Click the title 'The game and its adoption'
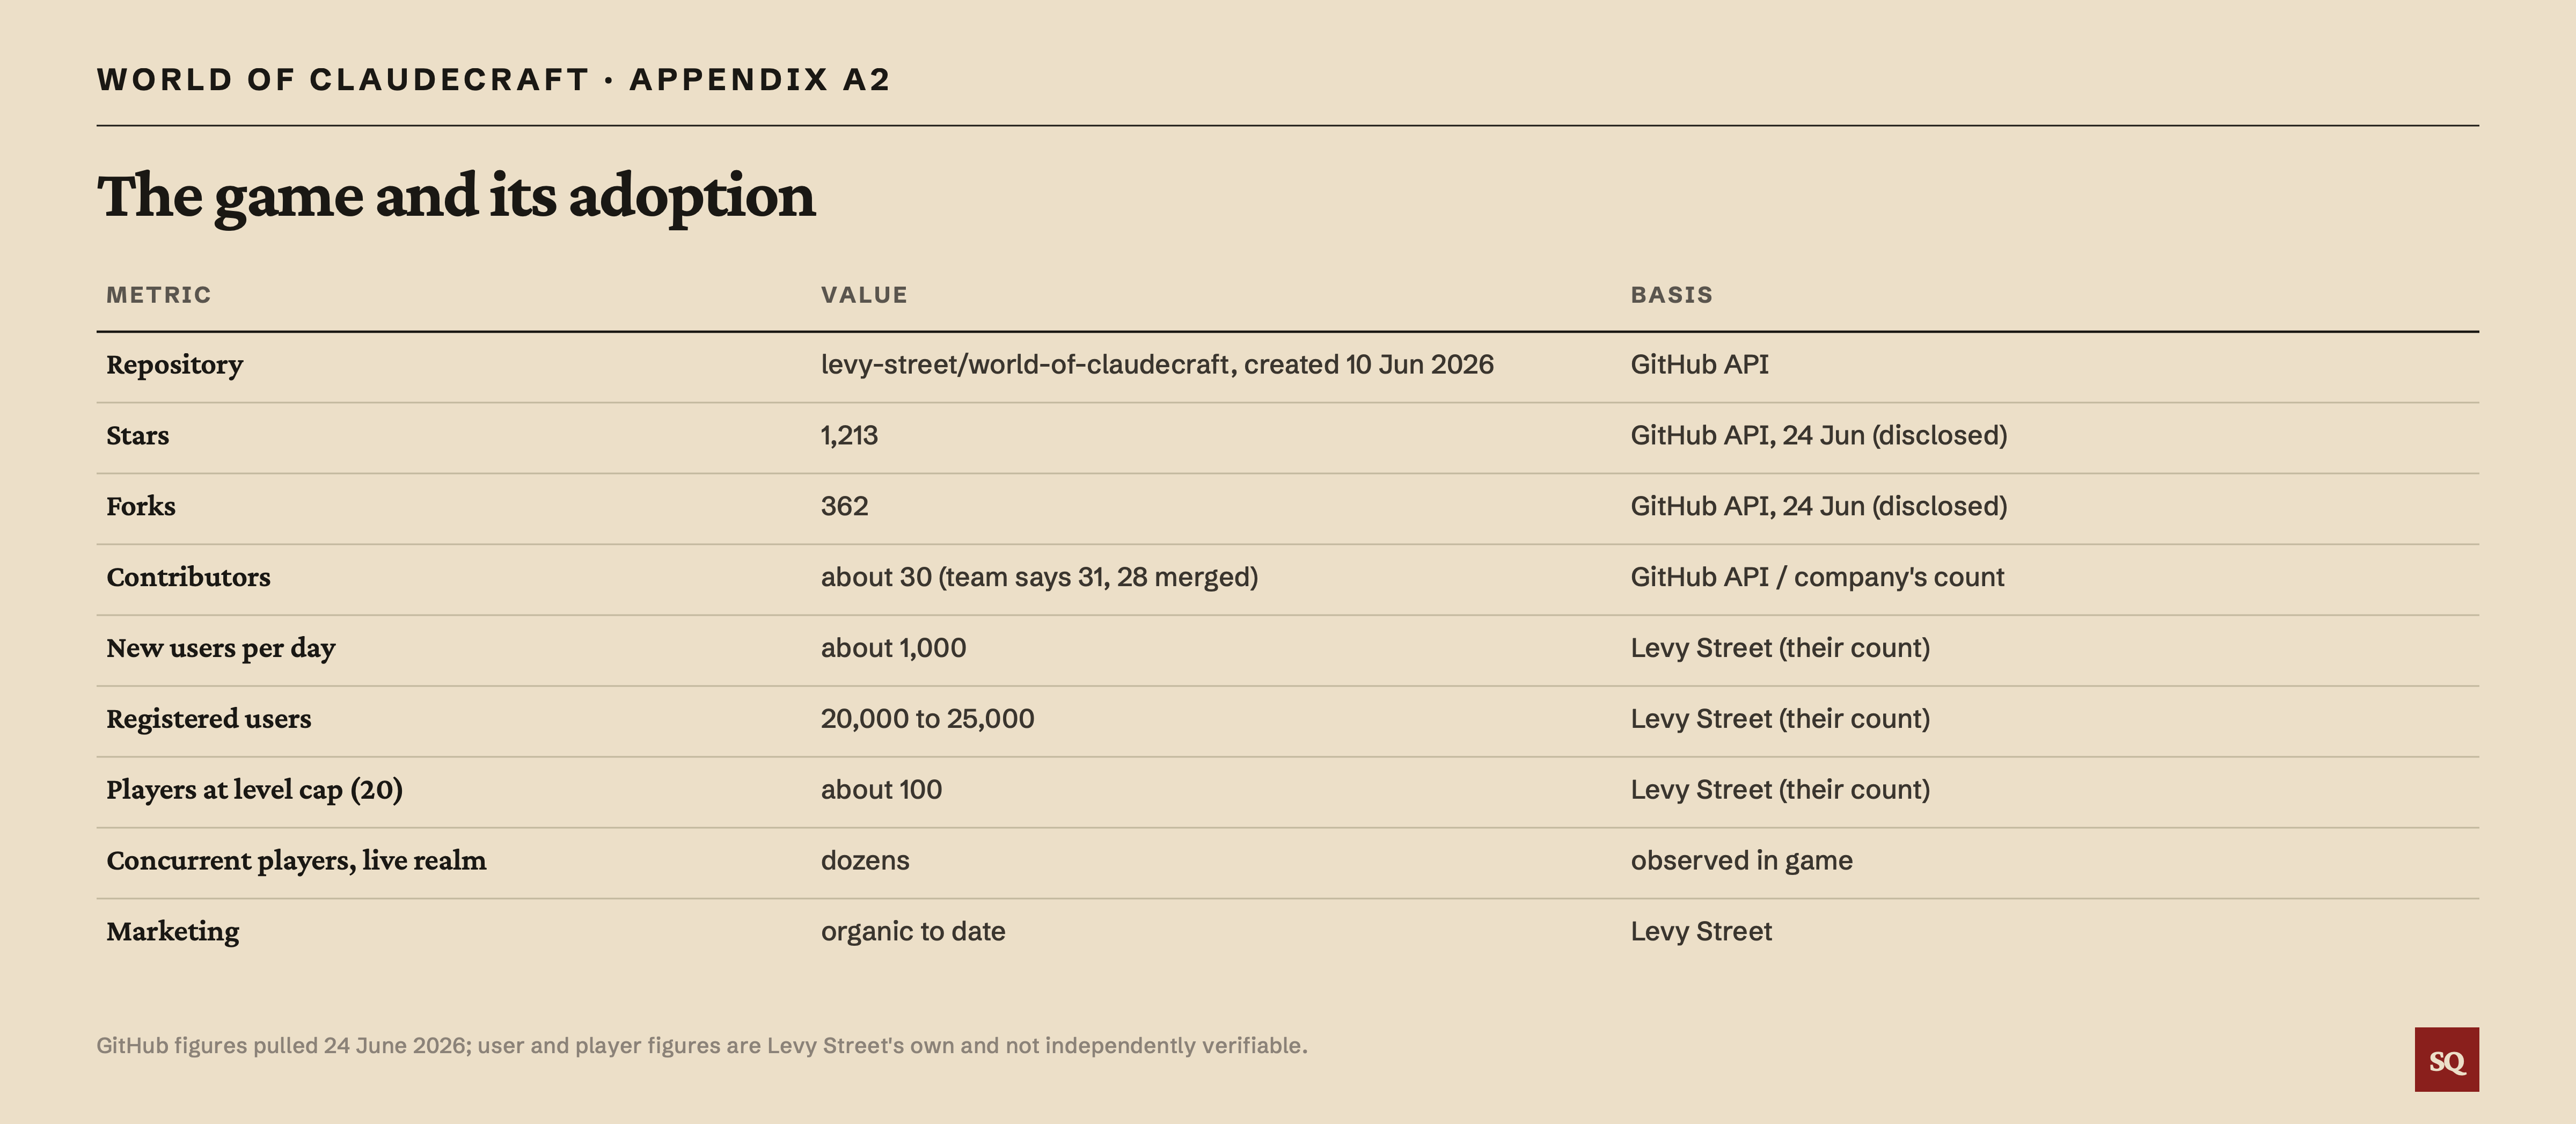Screen dimensions: 2576x1124 [x=456, y=196]
